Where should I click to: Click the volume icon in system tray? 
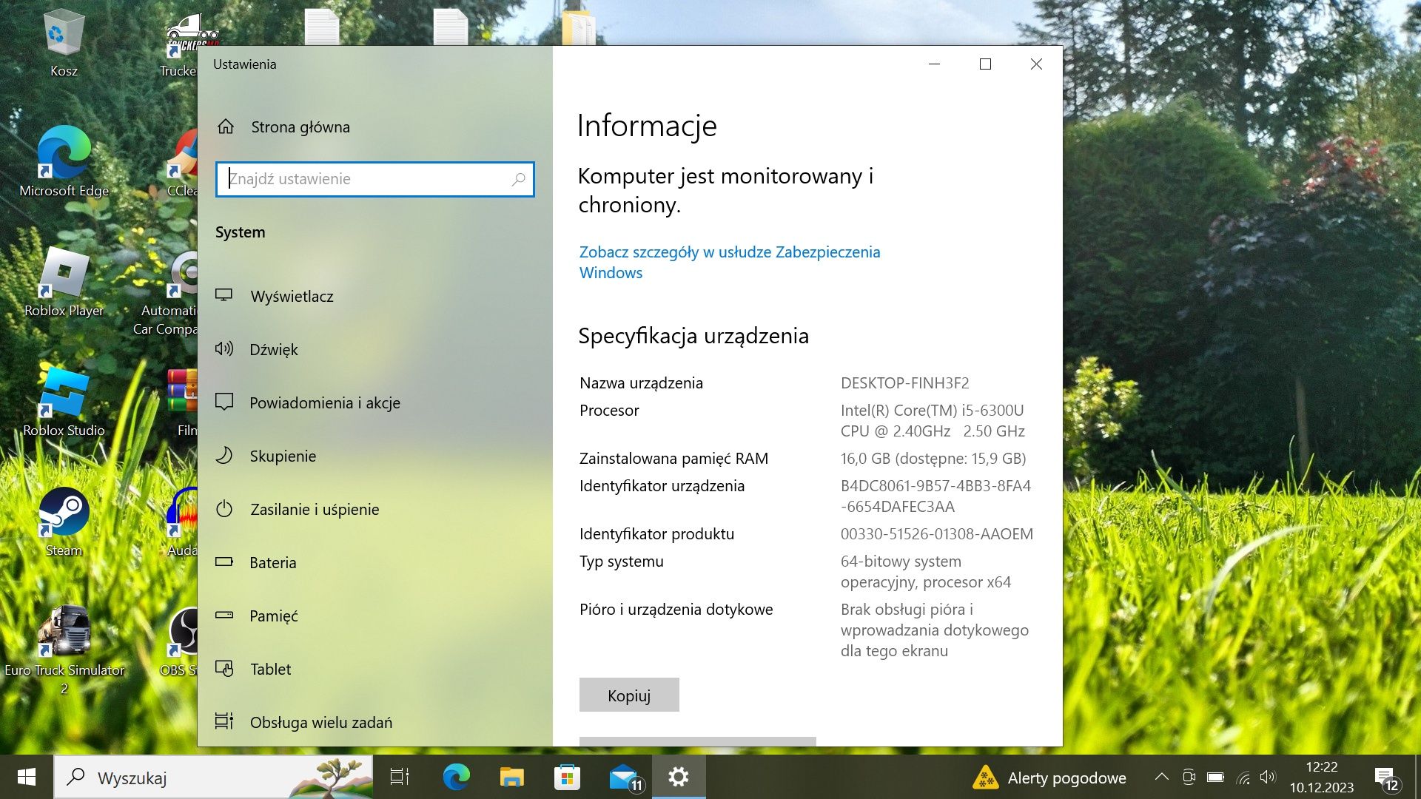click(1268, 777)
